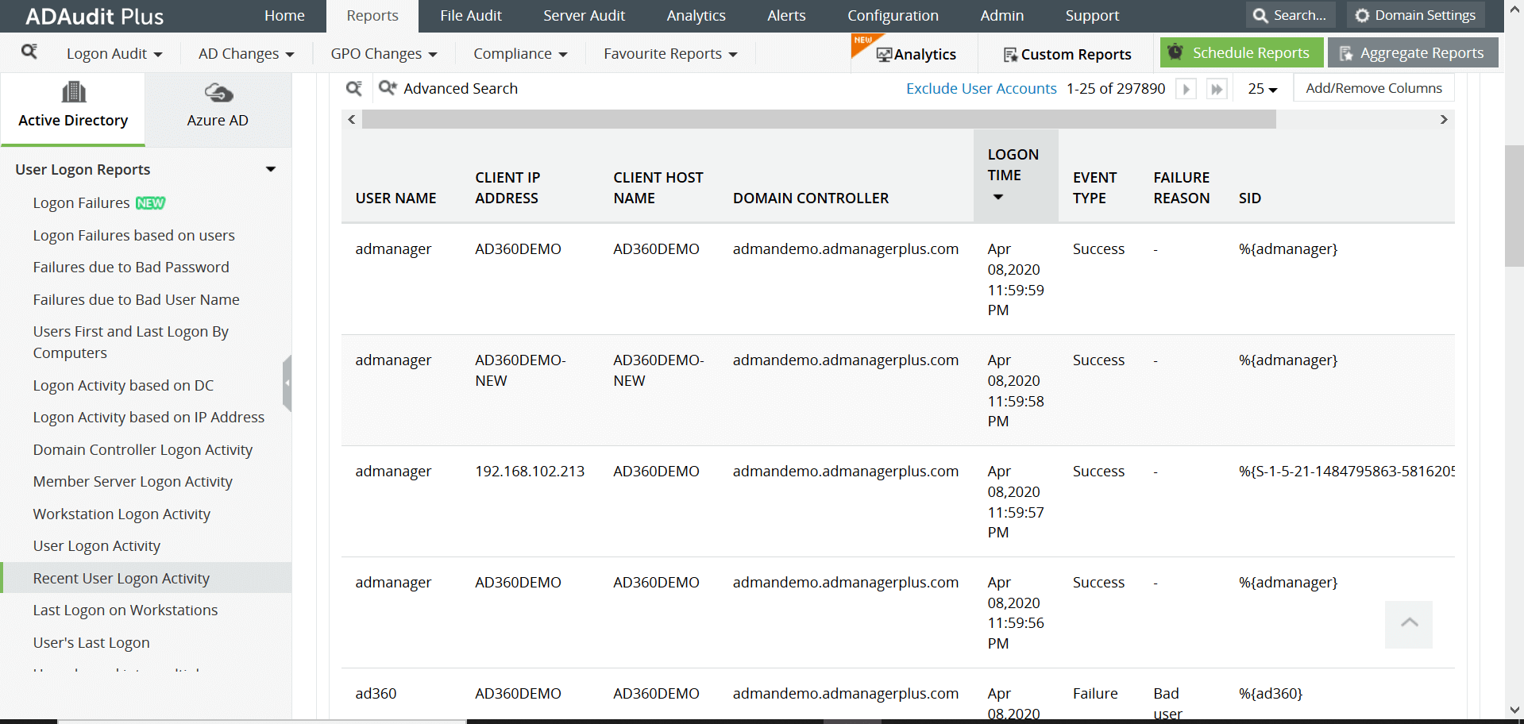Open Domain Controller Logon Activity
The width and height of the screenshot is (1524, 724).
(x=143, y=450)
